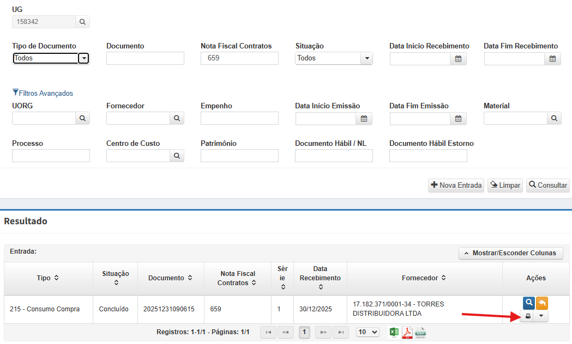Expand the Situação dropdown
Viewport: 572px width, 344px height.
pyautogui.click(x=366, y=58)
